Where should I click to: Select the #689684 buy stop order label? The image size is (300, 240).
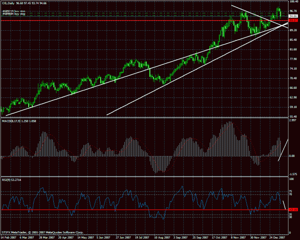[14, 14]
